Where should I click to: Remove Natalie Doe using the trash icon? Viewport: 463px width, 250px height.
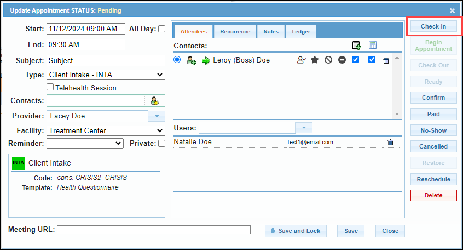390,143
